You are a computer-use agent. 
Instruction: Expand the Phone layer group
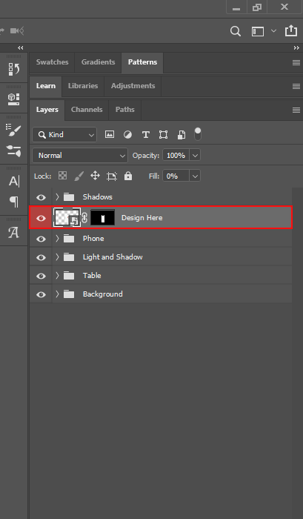coord(57,238)
